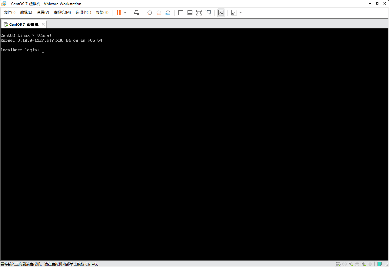
Task: Expand the stretch guest dropdown arrow
Action: [241, 13]
